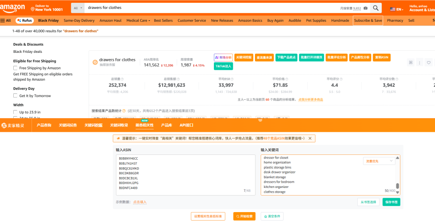This screenshot has width=435, height=221.
Task: Click help icon next to 总销售额
Action: tap(178, 79)
